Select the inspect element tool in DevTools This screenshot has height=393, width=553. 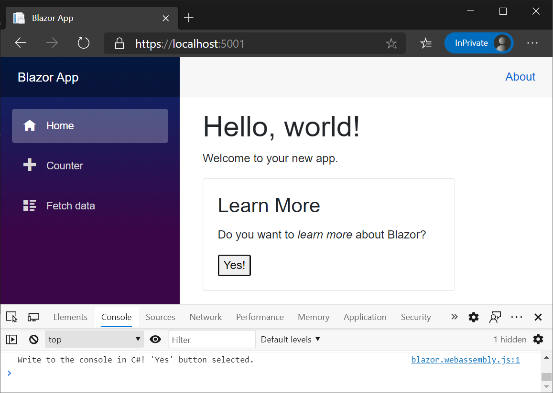tap(11, 316)
